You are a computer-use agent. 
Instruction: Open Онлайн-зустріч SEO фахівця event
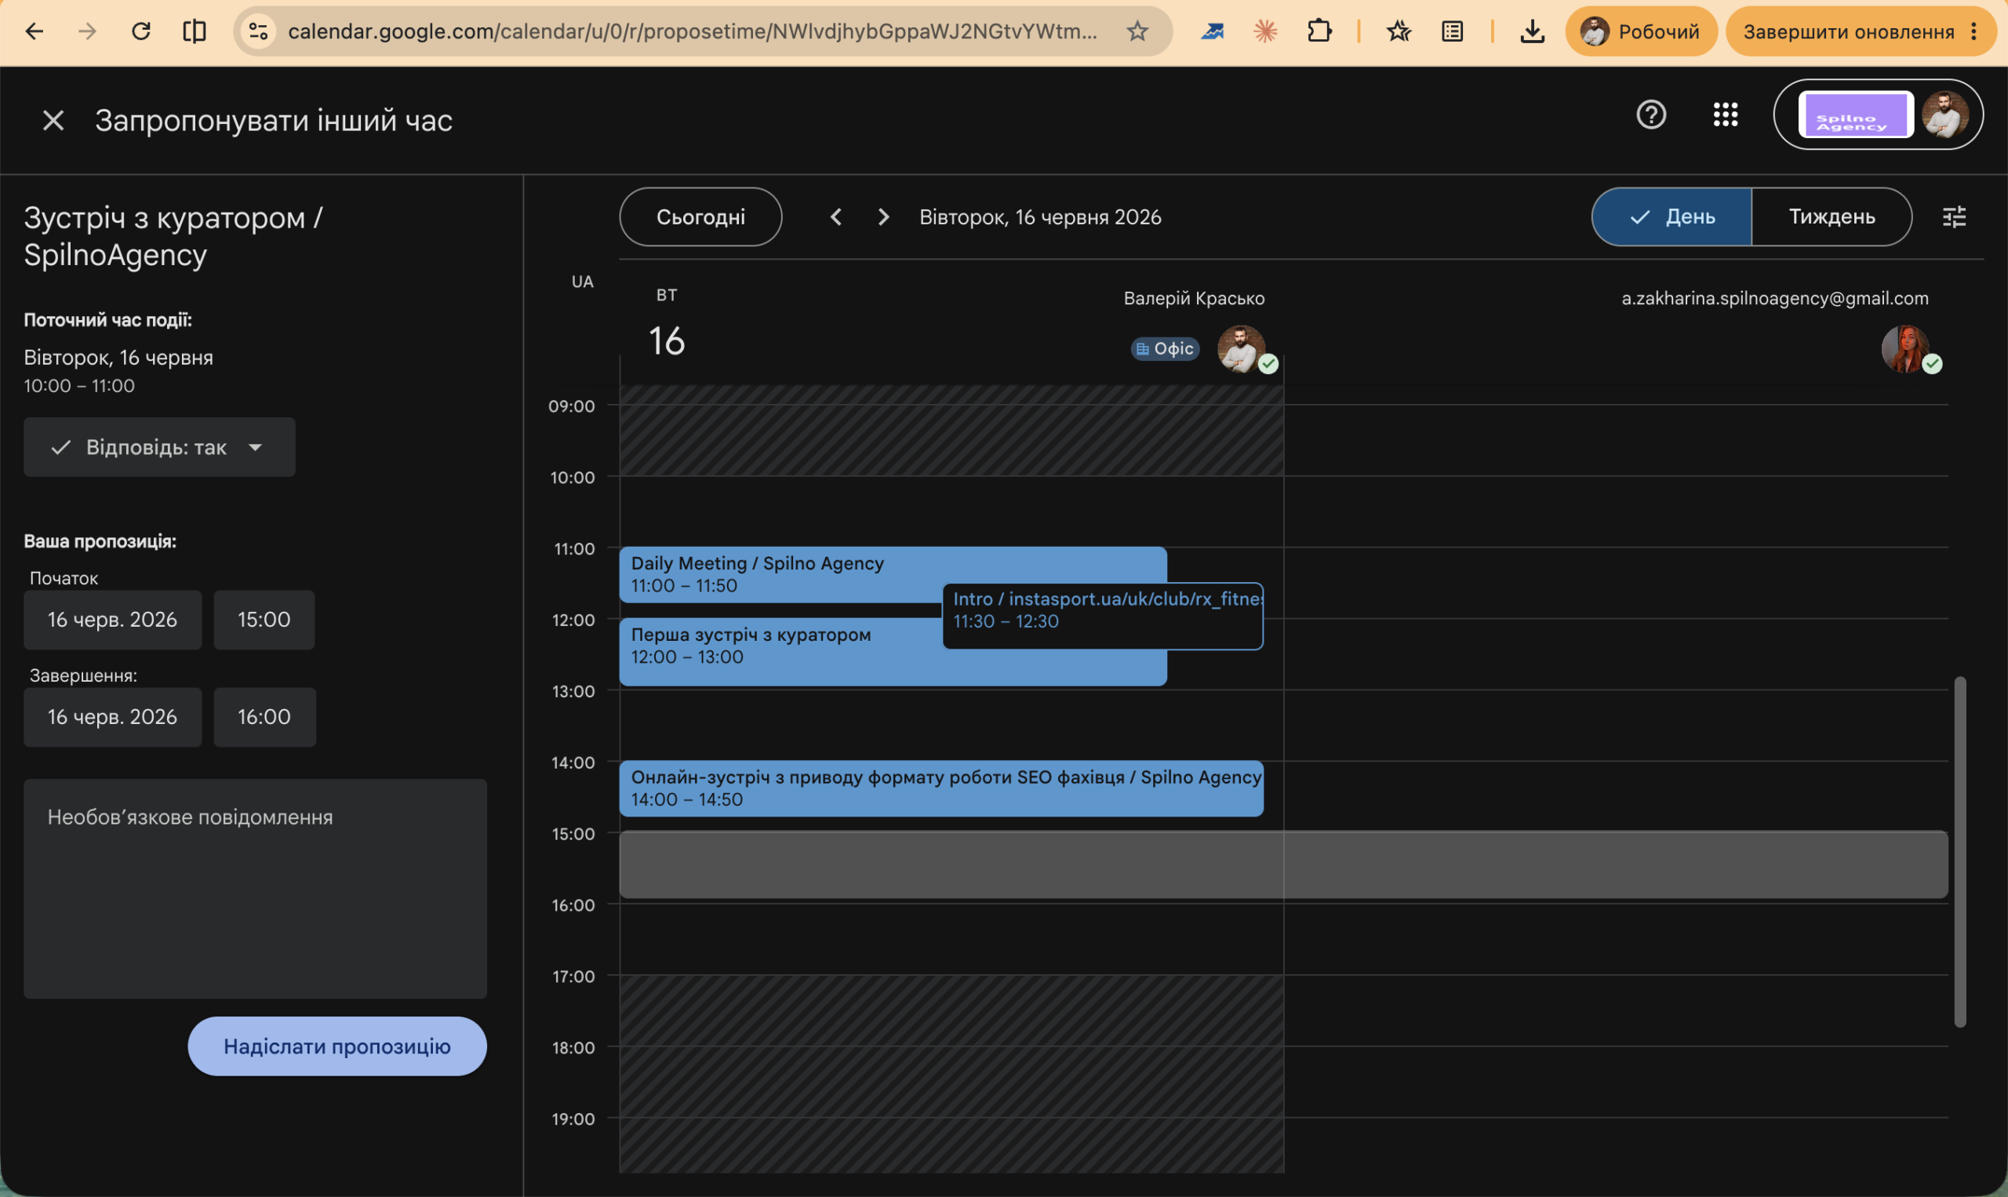pyautogui.click(x=941, y=788)
